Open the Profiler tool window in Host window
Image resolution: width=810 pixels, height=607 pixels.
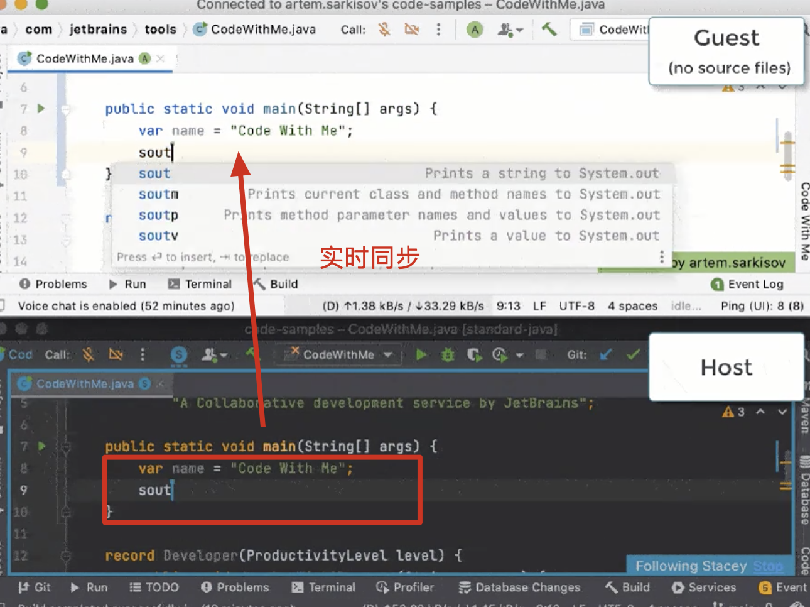pos(405,587)
